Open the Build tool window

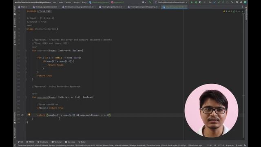click(82, 142)
